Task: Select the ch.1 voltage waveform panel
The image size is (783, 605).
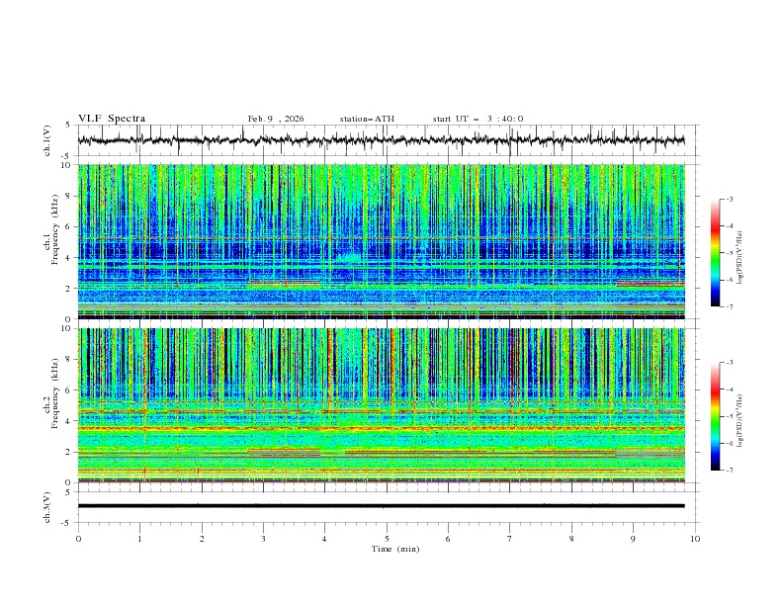Action: tap(386, 140)
